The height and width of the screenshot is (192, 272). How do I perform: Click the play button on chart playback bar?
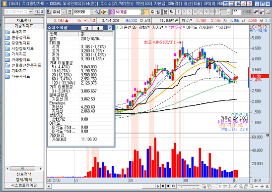(x=158, y=186)
